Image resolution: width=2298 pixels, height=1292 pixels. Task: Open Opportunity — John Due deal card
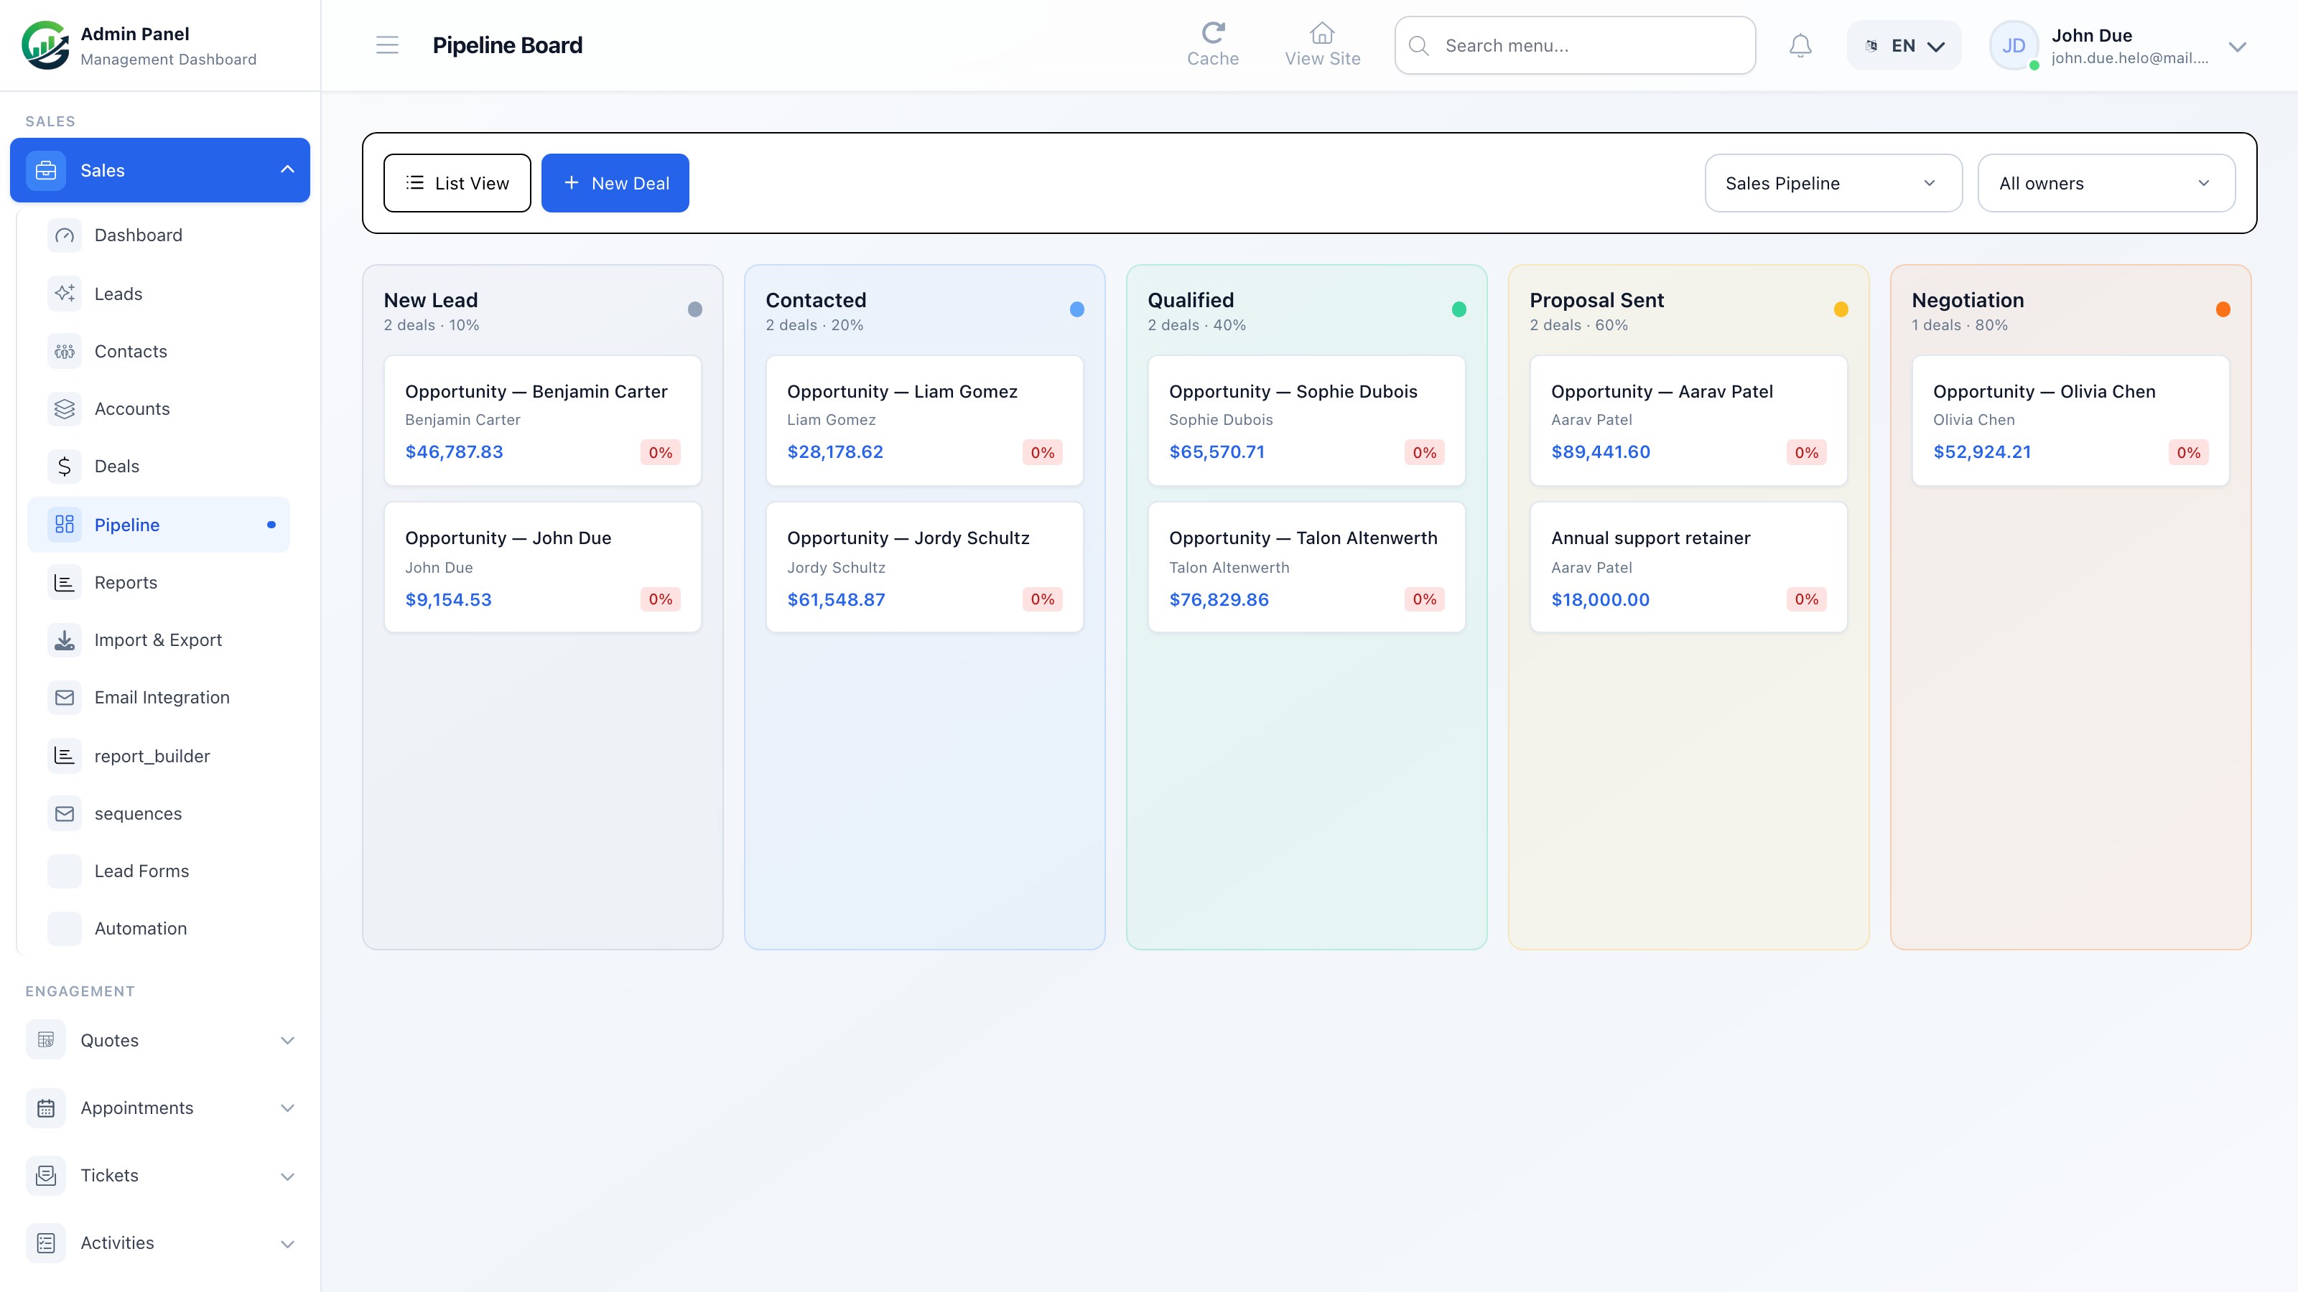click(x=542, y=567)
